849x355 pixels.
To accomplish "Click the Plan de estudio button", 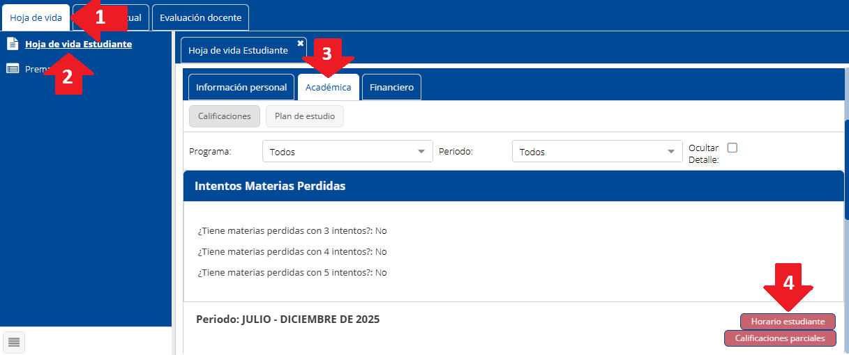I will coord(305,116).
